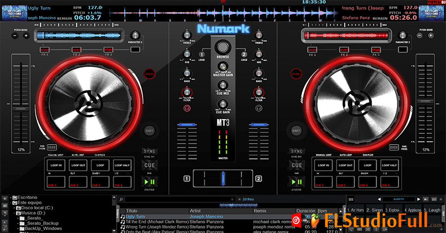Image resolution: width=446 pixels, height=233 pixels.
Task: Toggle left deck FX 1 button
Action: (45, 50)
